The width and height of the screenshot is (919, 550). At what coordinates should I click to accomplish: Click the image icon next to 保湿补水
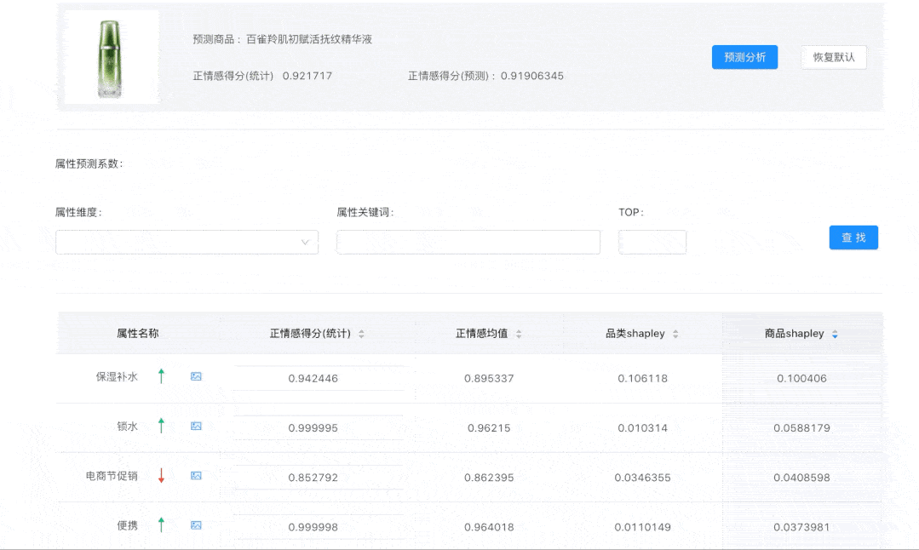pyautogui.click(x=196, y=376)
